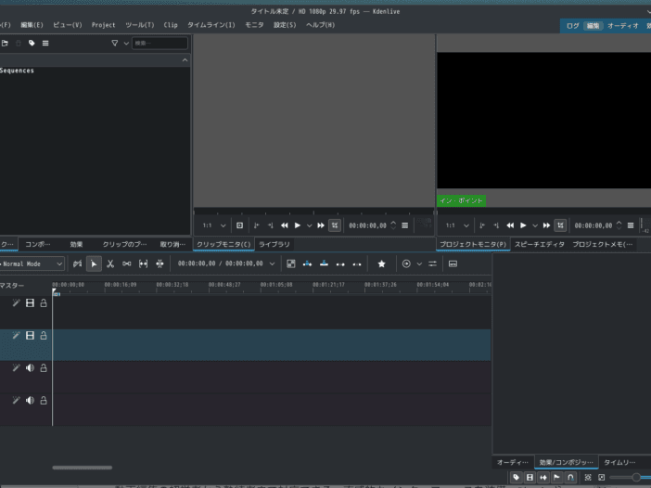Rewind the project monitor playback

click(x=510, y=225)
